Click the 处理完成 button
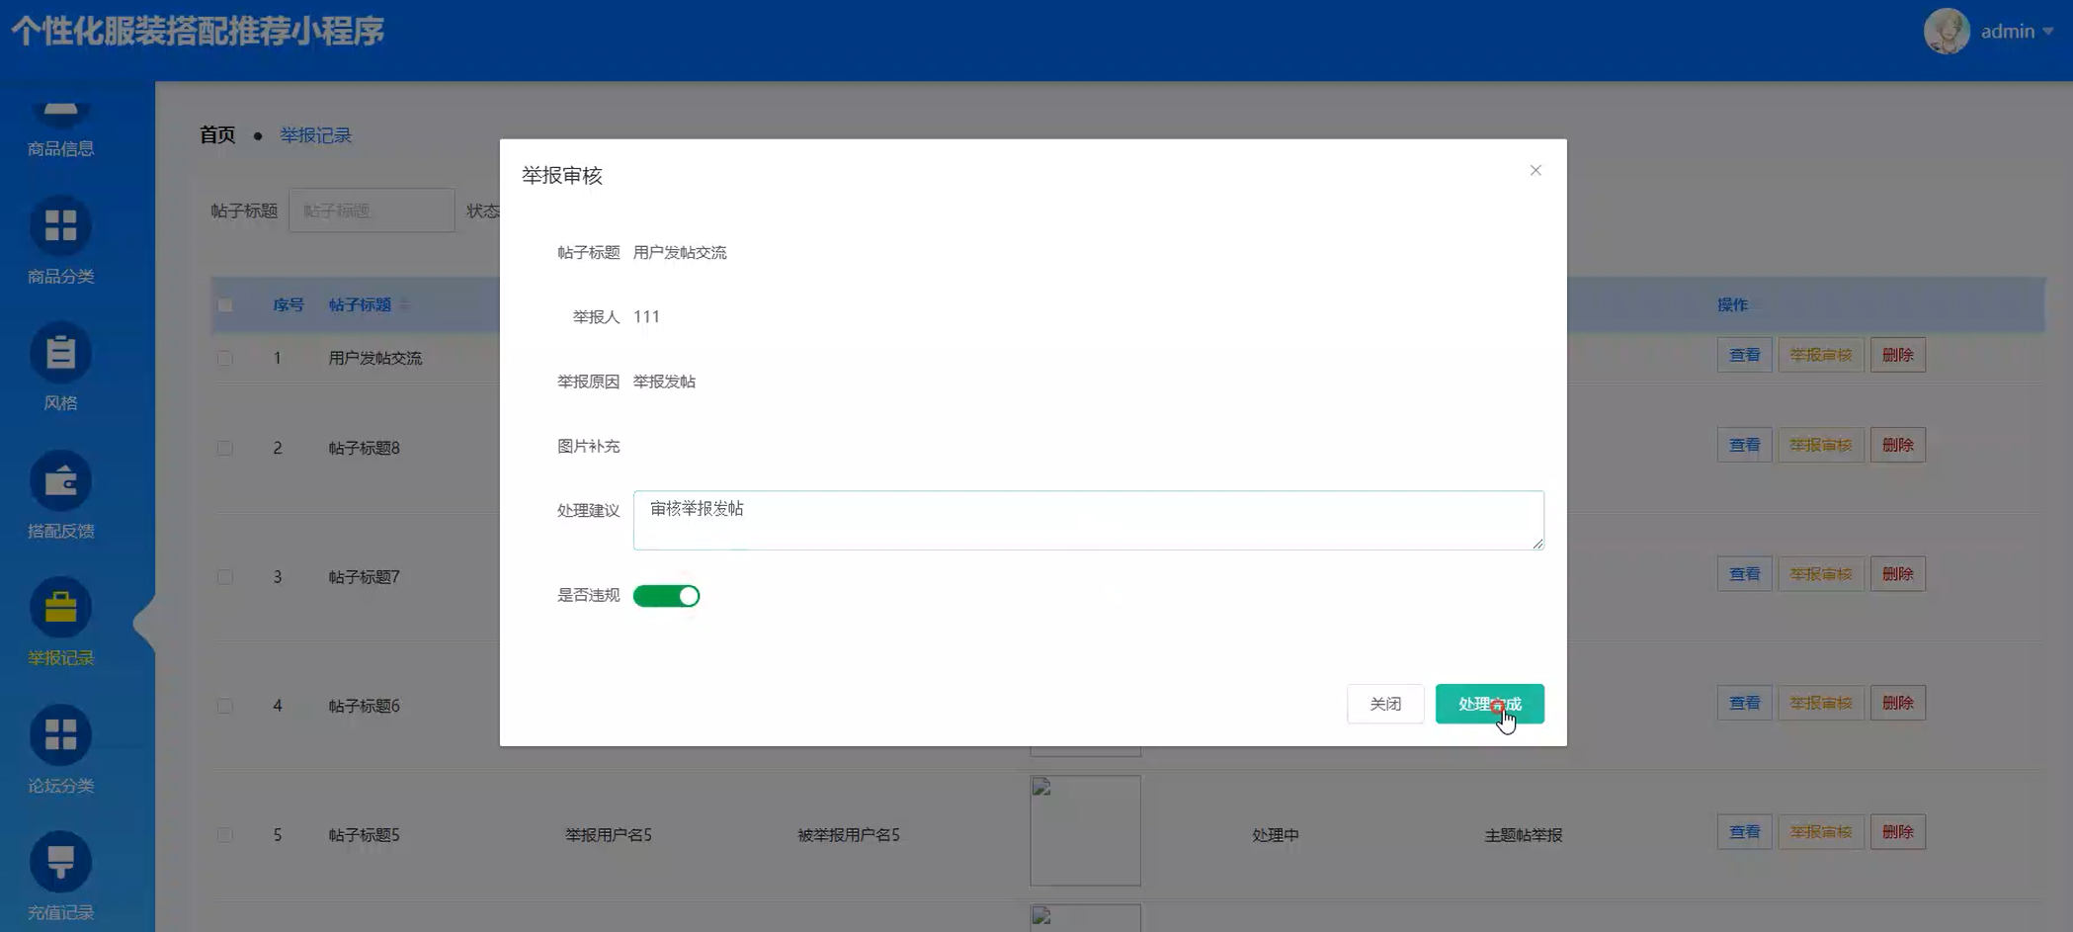The width and height of the screenshot is (2073, 932). 1489,704
